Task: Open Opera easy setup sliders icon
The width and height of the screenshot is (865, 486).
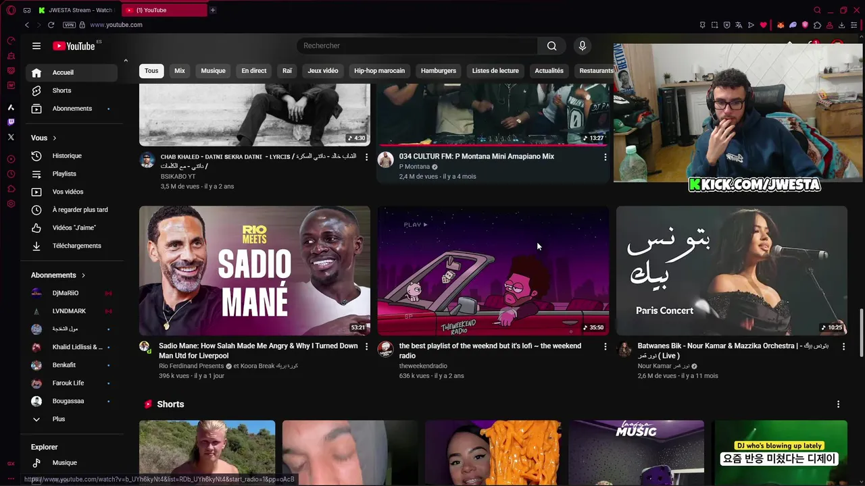Action: (854, 25)
